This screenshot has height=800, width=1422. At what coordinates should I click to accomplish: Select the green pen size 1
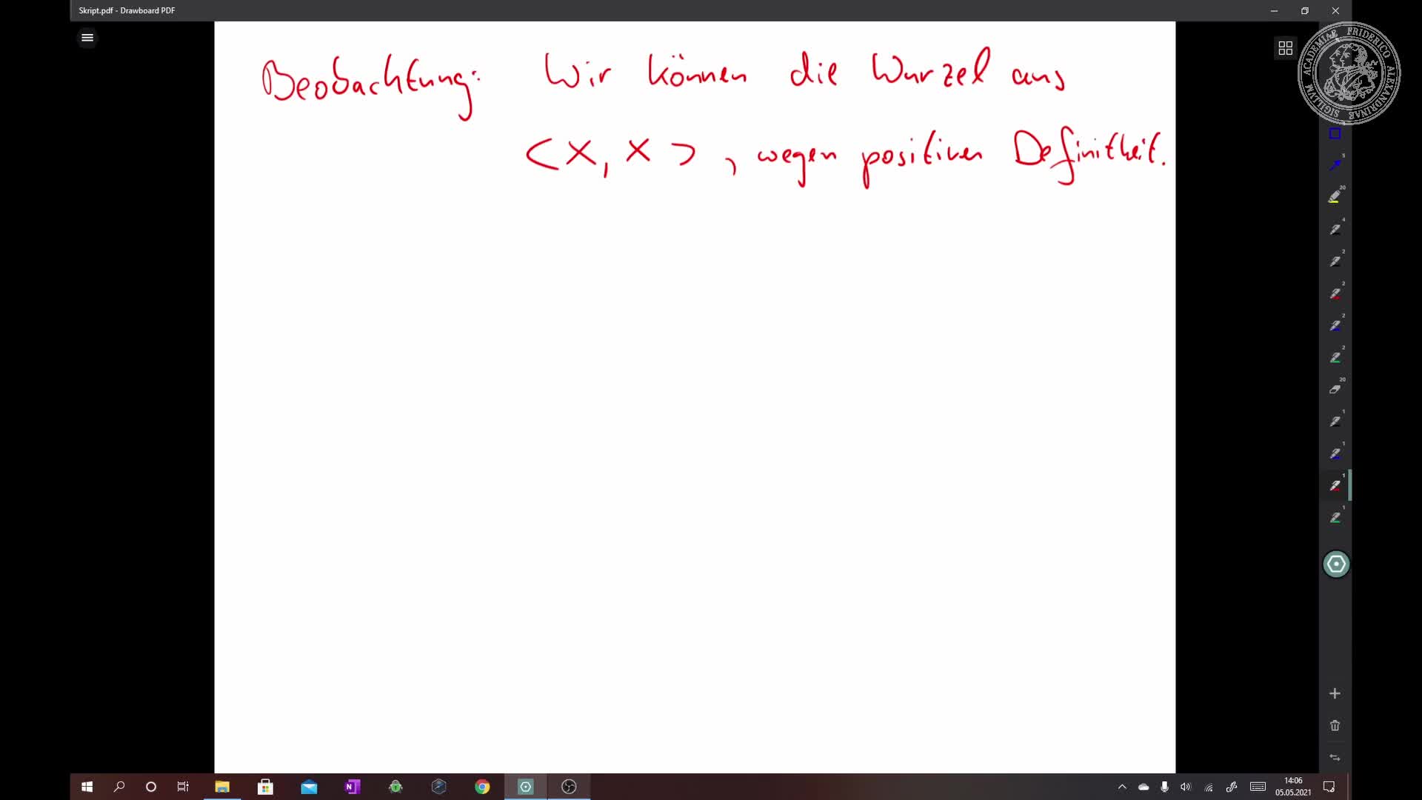pyautogui.click(x=1335, y=518)
